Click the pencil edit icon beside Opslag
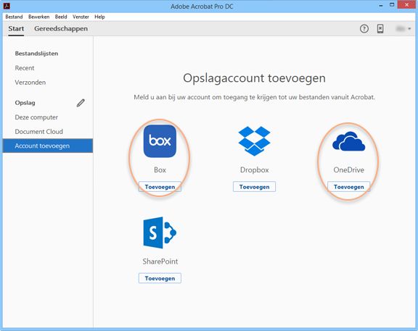This screenshot has width=418, height=331. coord(81,103)
